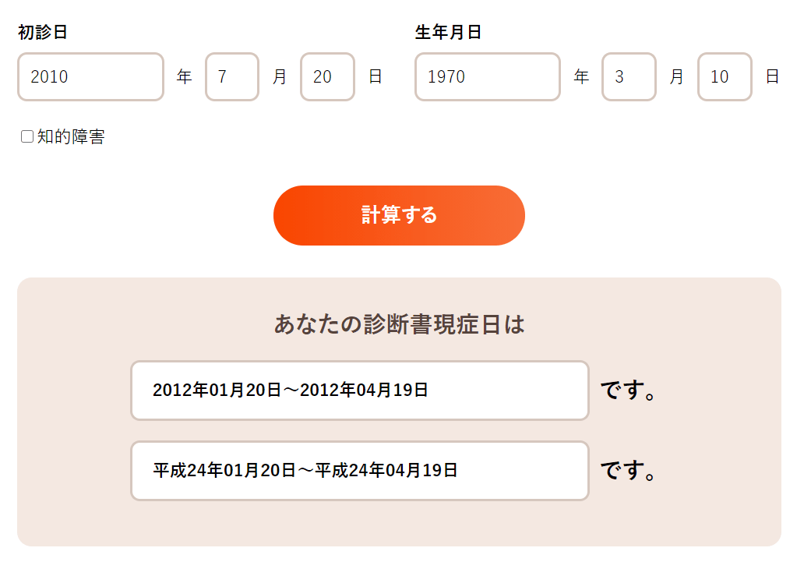804x562 pixels.
Task: Click 月 label beside the 初診日 month field
Action: click(x=280, y=77)
